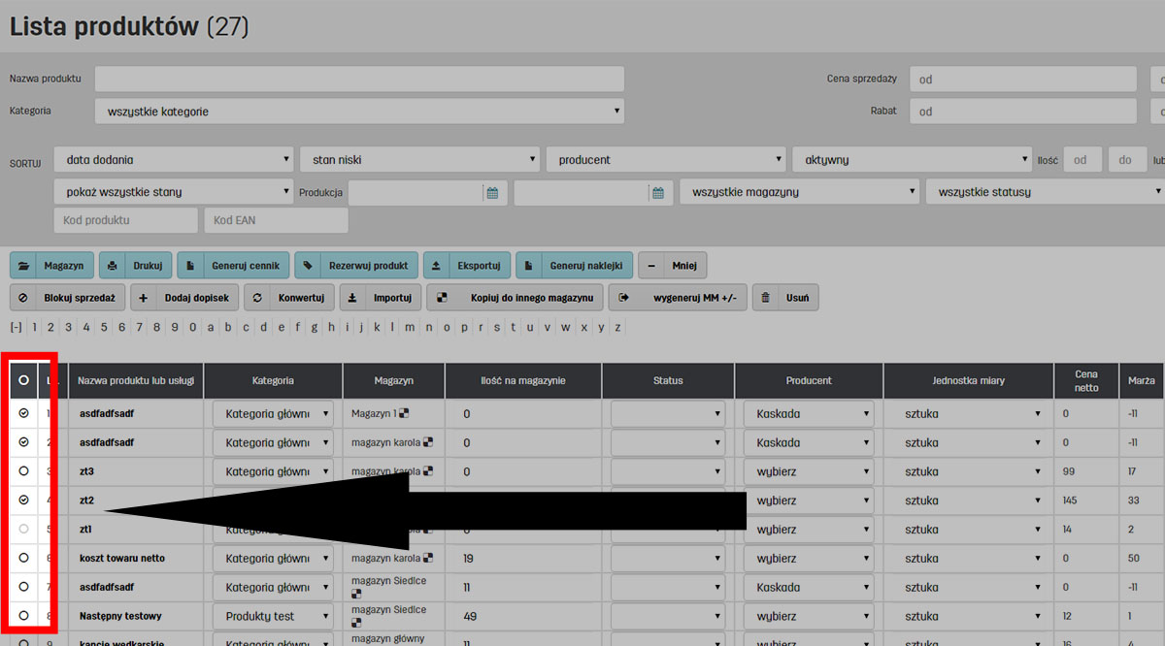
Task: Click the Nazwa produktu search field
Action: point(359,79)
